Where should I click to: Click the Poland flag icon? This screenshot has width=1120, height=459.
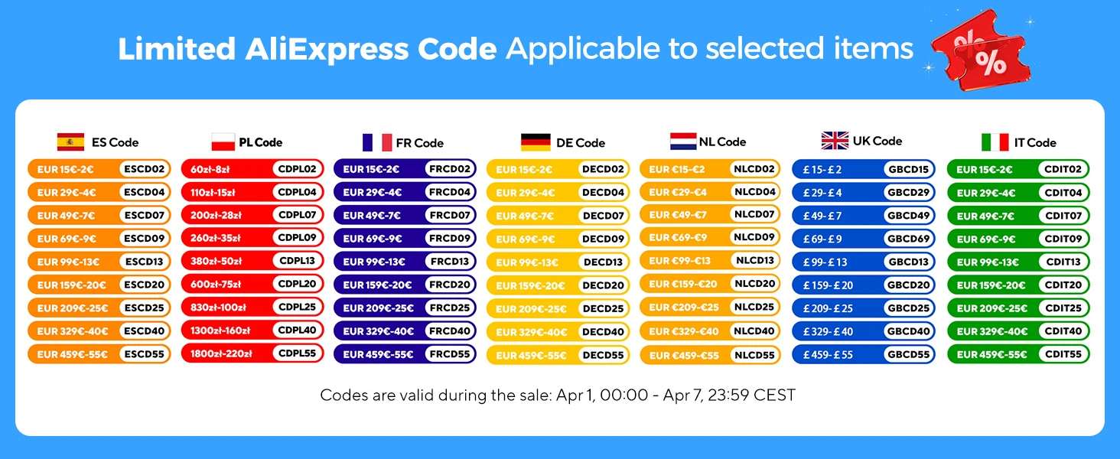click(x=223, y=142)
